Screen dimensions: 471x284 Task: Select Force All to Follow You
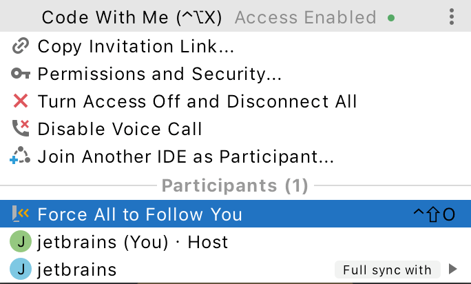pos(140,214)
